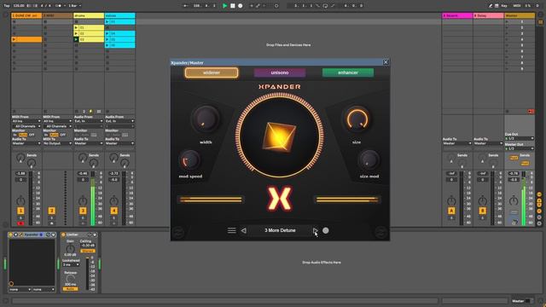
Task: Open drums track Audio To Master dropdown
Action: coord(89,143)
